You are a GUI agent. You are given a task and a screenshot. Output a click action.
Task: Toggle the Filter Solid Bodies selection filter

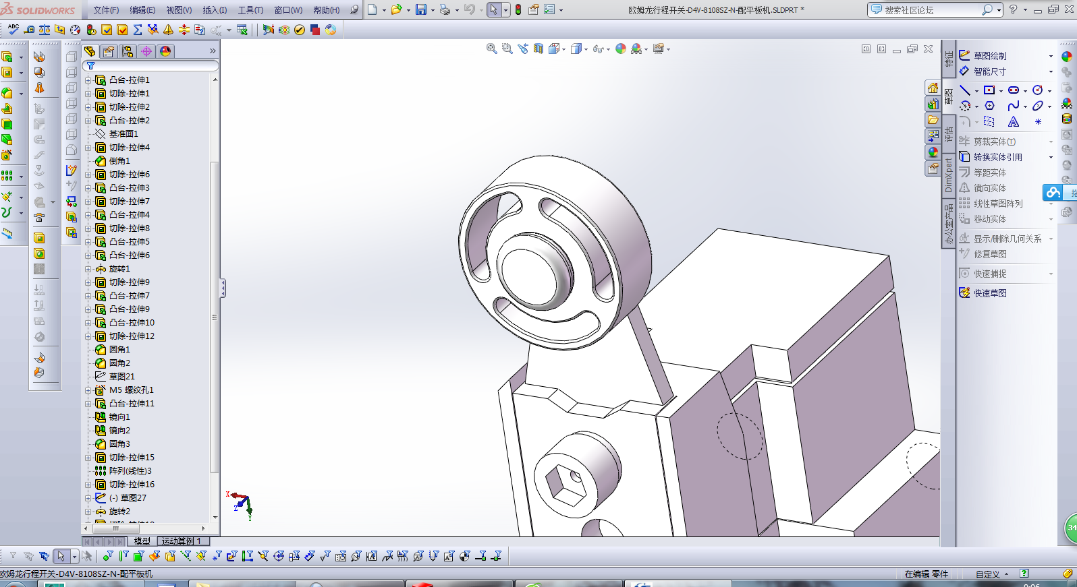point(170,556)
